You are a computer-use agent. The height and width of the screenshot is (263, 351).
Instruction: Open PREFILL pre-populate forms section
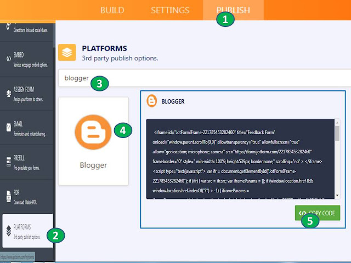tap(26, 162)
